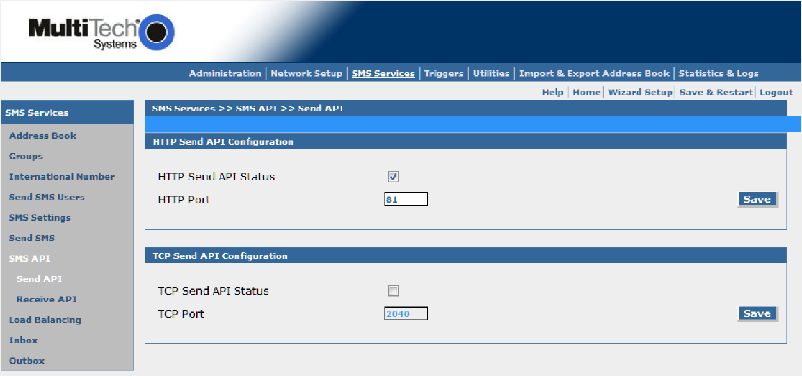Select Address Book in the sidebar
The width and height of the screenshot is (802, 376).
click(42, 136)
